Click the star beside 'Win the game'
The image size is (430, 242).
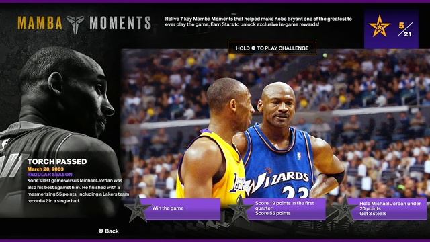pos(138,210)
